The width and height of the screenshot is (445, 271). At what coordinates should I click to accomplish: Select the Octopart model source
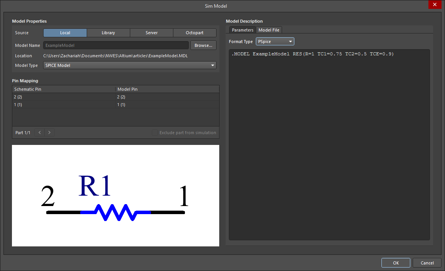pyautogui.click(x=195, y=33)
